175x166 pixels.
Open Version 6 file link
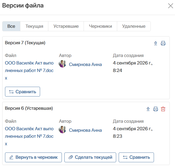pos(29,136)
